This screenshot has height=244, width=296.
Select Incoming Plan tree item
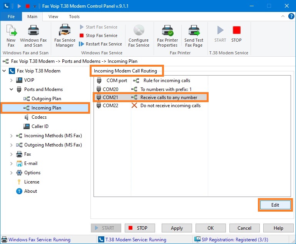pos(45,108)
